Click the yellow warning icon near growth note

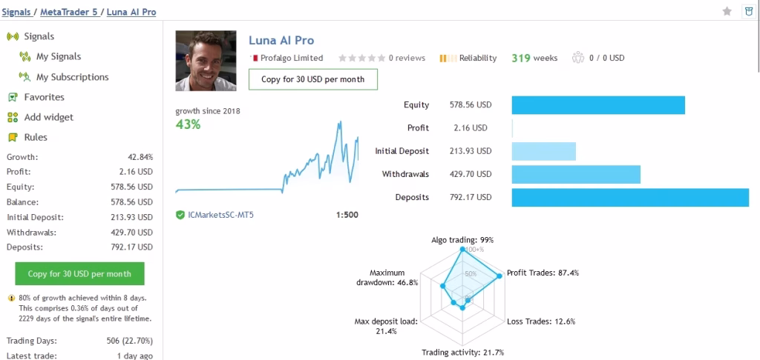tap(11, 299)
